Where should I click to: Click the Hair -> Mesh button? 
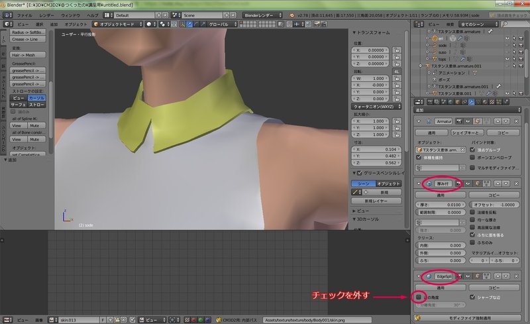point(28,55)
